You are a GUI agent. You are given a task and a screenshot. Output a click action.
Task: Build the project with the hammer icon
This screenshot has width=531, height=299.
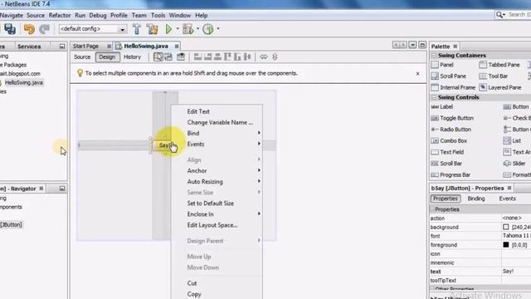pyautogui.click(x=137, y=29)
